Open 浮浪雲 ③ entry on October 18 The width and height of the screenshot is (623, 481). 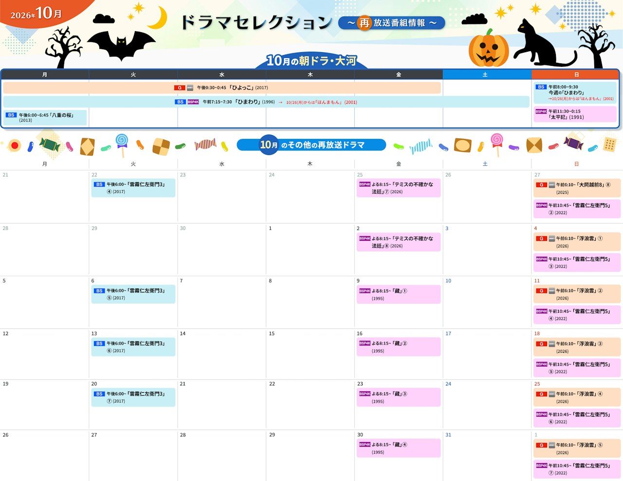[x=577, y=347]
